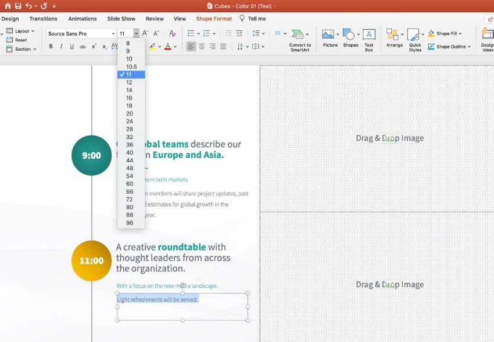494x342 pixels.
Task: Open the Arrange tool
Action: tap(393, 38)
